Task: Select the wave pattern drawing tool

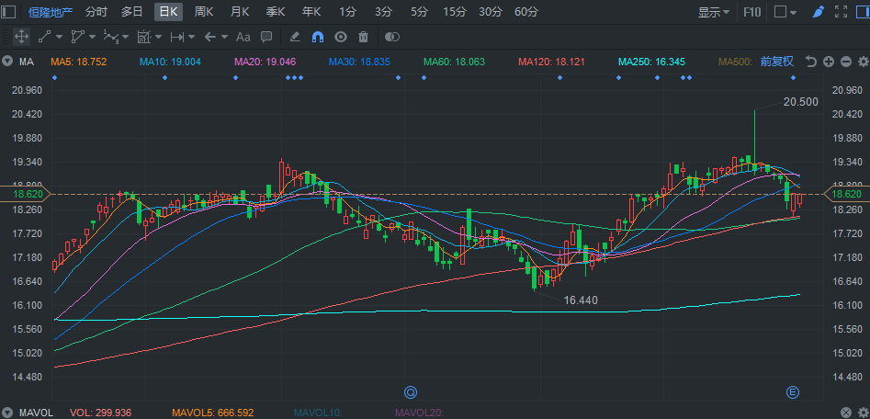Action: click(111, 37)
